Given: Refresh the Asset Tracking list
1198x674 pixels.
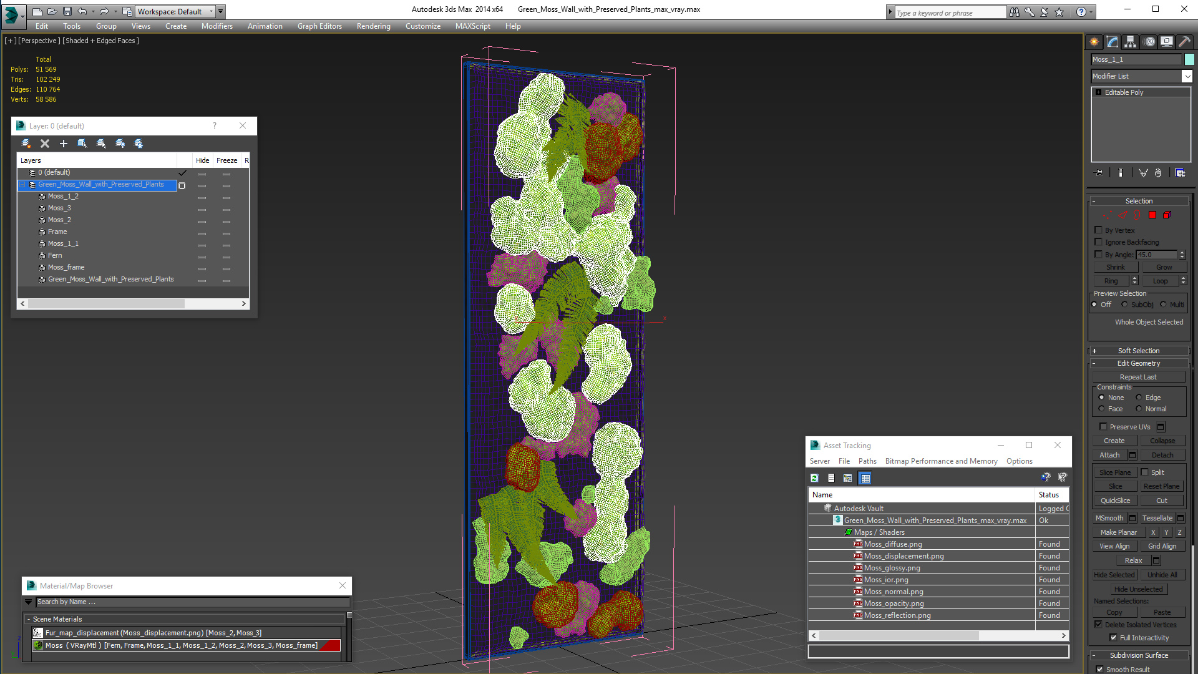Looking at the screenshot, I should 814,478.
